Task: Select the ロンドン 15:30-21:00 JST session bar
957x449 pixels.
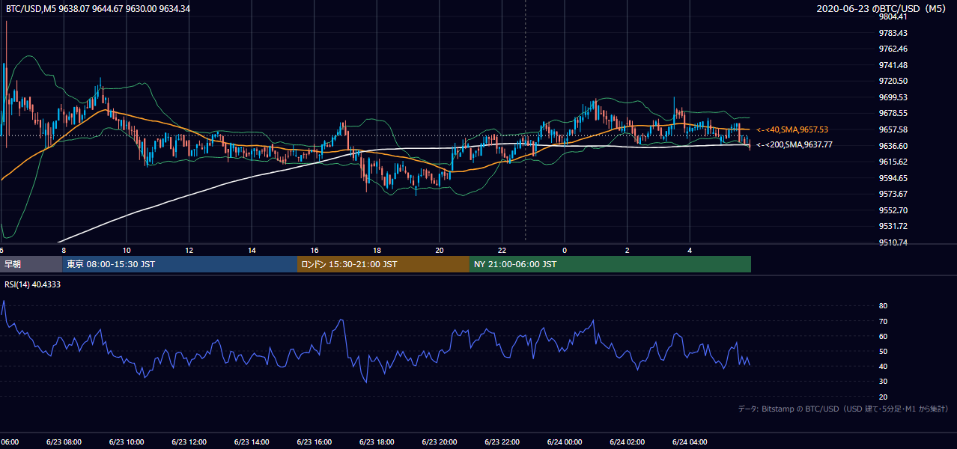Action: tap(383, 264)
